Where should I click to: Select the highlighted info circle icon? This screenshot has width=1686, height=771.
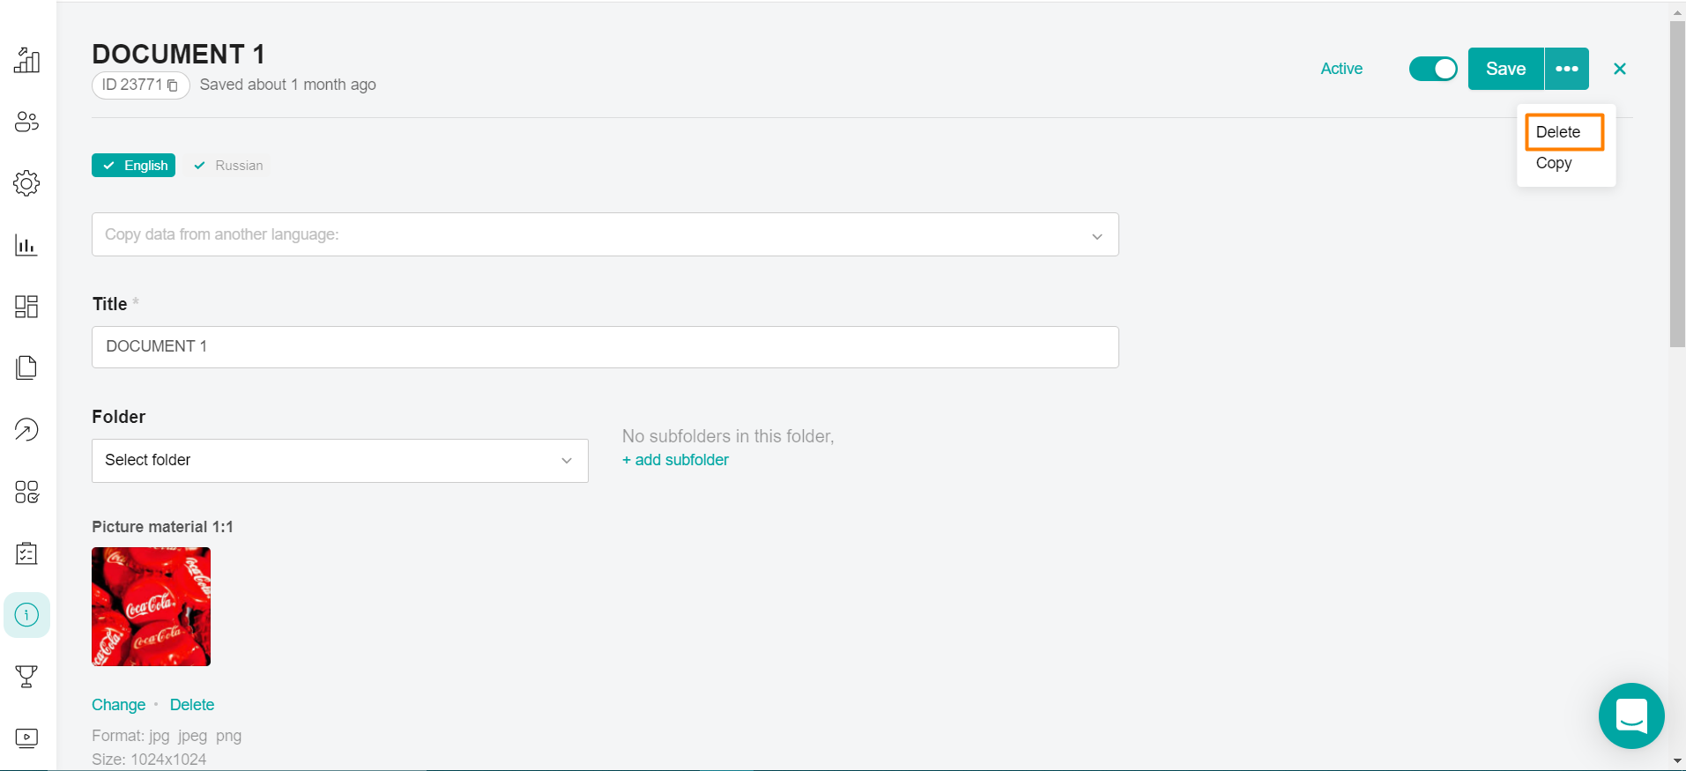coord(26,615)
